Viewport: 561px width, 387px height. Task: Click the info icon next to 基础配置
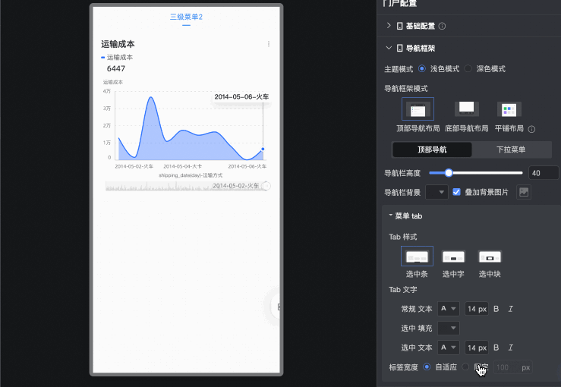click(x=443, y=26)
